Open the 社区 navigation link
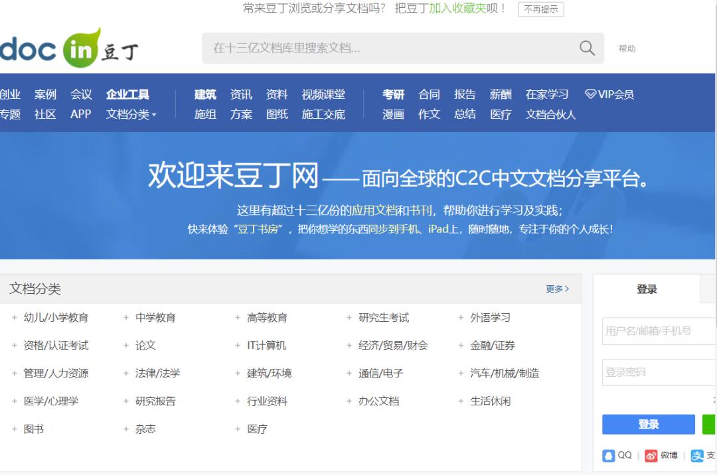Image resolution: width=717 pixels, height=475 pixels. (x=45, y=114)
